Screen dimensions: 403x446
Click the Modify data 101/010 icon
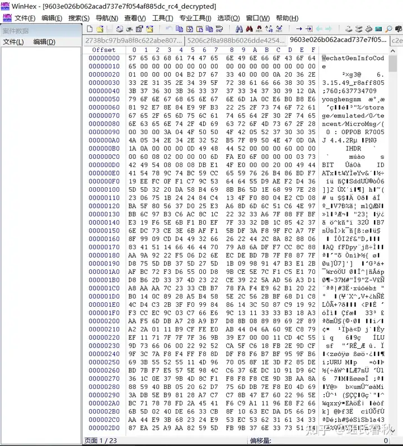point(219,29)
